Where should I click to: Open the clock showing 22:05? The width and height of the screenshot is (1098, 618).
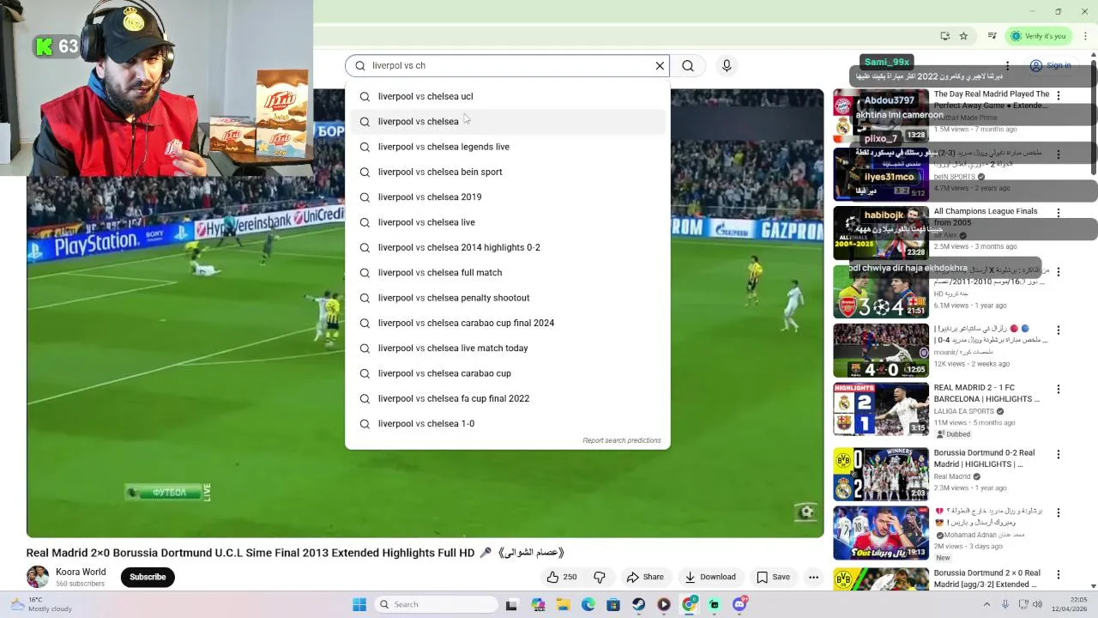coord(1069,604)
